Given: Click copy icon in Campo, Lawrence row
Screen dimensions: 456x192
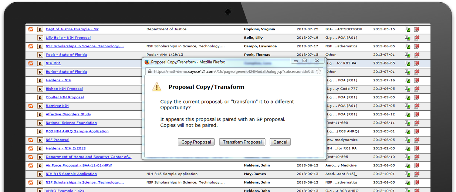Looking at the screenshot, I should 408,46.
